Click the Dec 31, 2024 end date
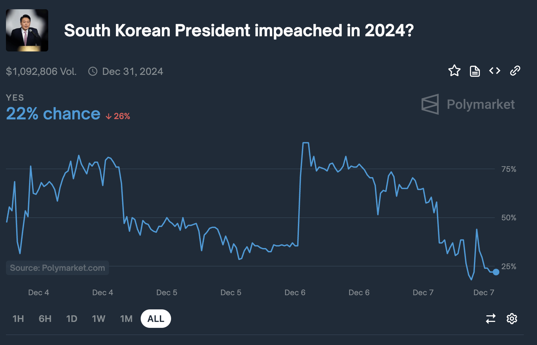The width and height of the screenshot is (537, 345). 132,71
